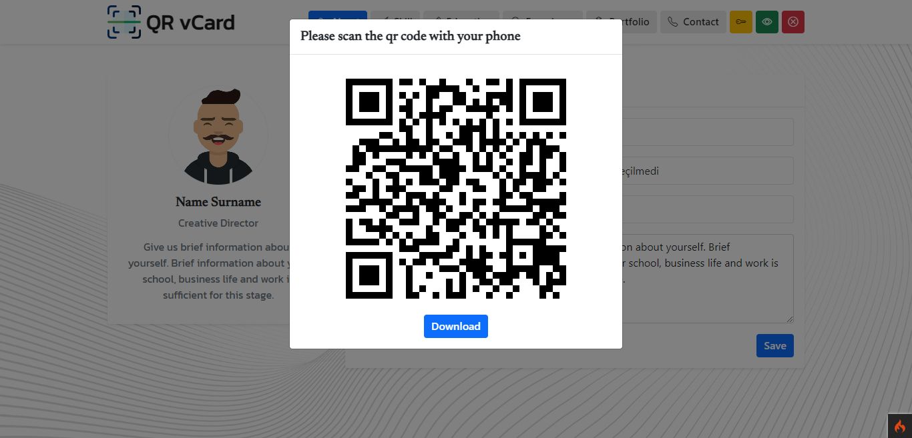Click the flame icon in bottom corner
The height and width of the screenshot is (438, 912).
click(x=899, y=427)
